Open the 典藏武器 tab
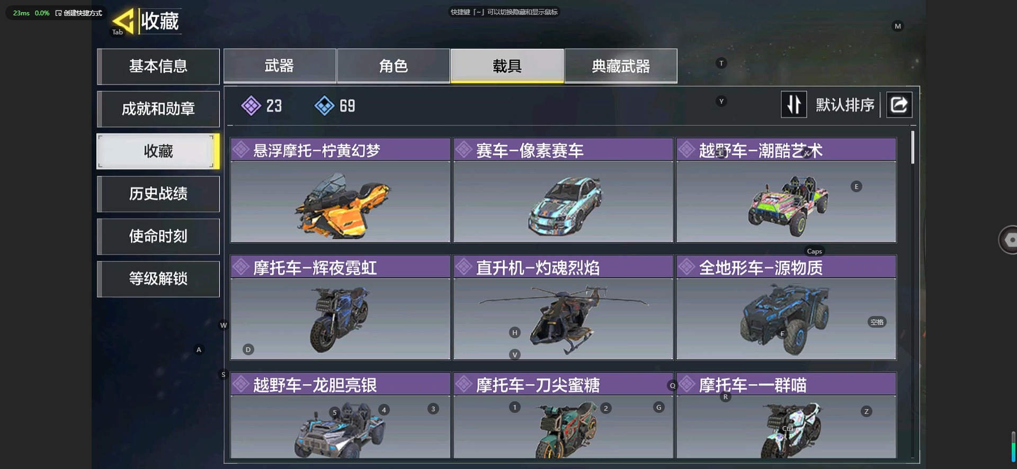Image resolution: width=1017 pixels, height=469 pixels. pos(621,66)
